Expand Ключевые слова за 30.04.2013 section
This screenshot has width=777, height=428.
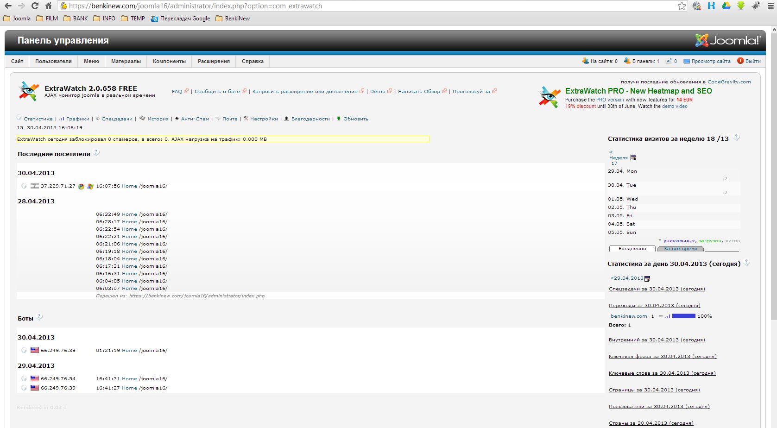(662, 373)
